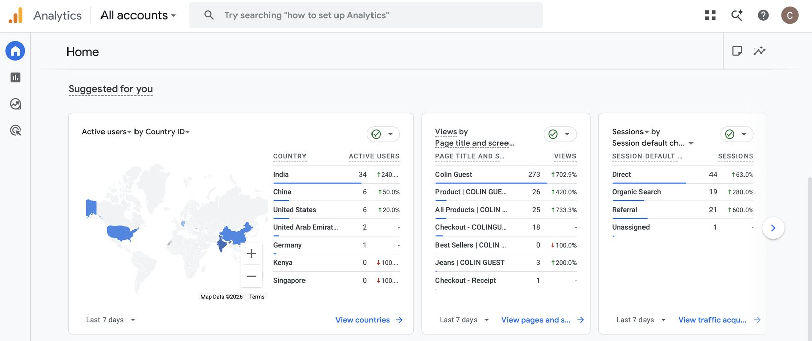This screenshot has width=812, height=341.
Task: Open the Google apps grid icon
Action: (710, 15)
